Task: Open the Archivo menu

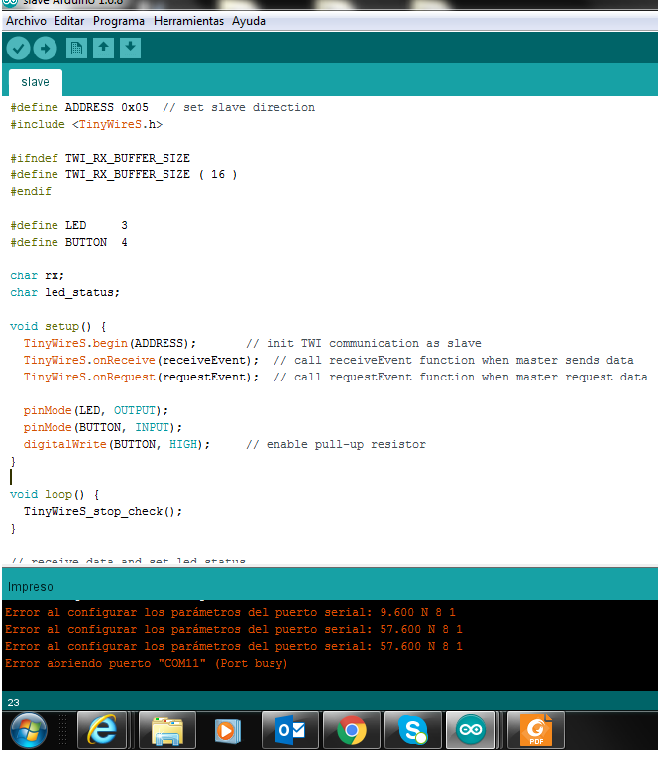Action: pyautogui.click(x=26, y=21)
